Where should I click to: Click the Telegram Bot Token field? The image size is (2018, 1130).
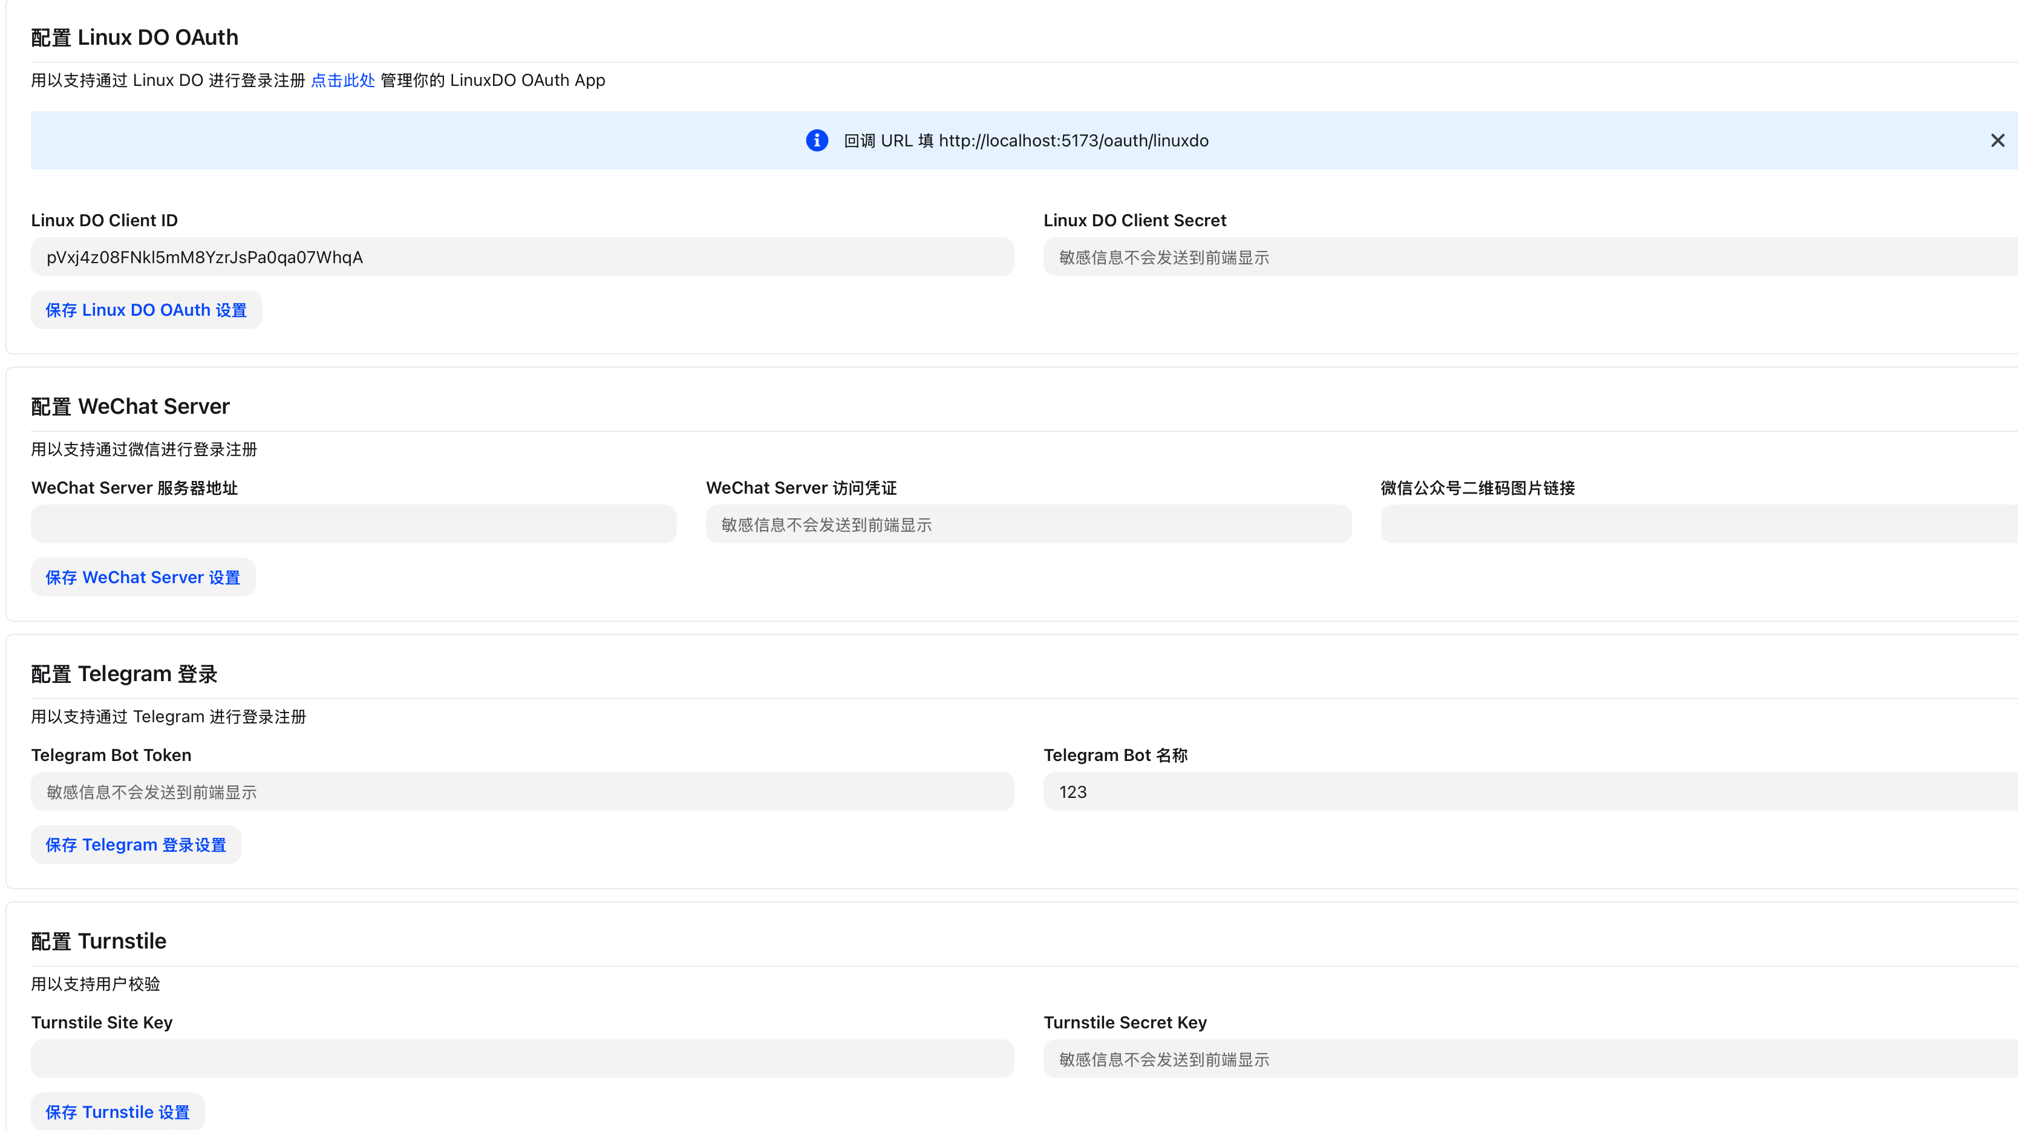coord(521,791)
